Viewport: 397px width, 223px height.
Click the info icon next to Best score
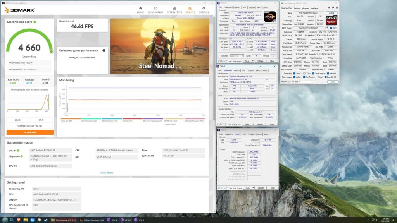(x=48, y=79)
